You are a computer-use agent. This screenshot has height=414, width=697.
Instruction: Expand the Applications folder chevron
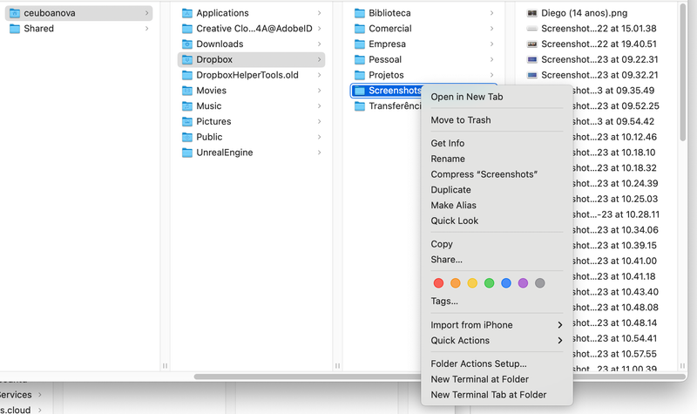(x=319, y=13)
